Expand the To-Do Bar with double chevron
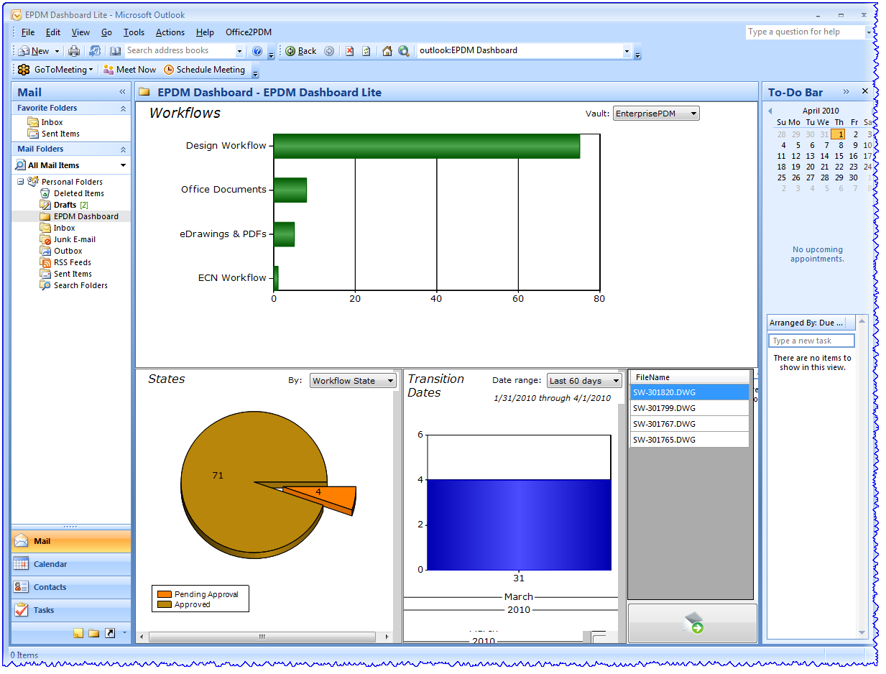The image size is (886, 674). [846, 91]
